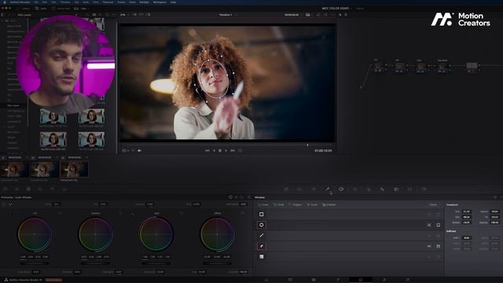Toggle viewer audio mute speaker
The height and width of the screenshot is (283, 503).
140,150
